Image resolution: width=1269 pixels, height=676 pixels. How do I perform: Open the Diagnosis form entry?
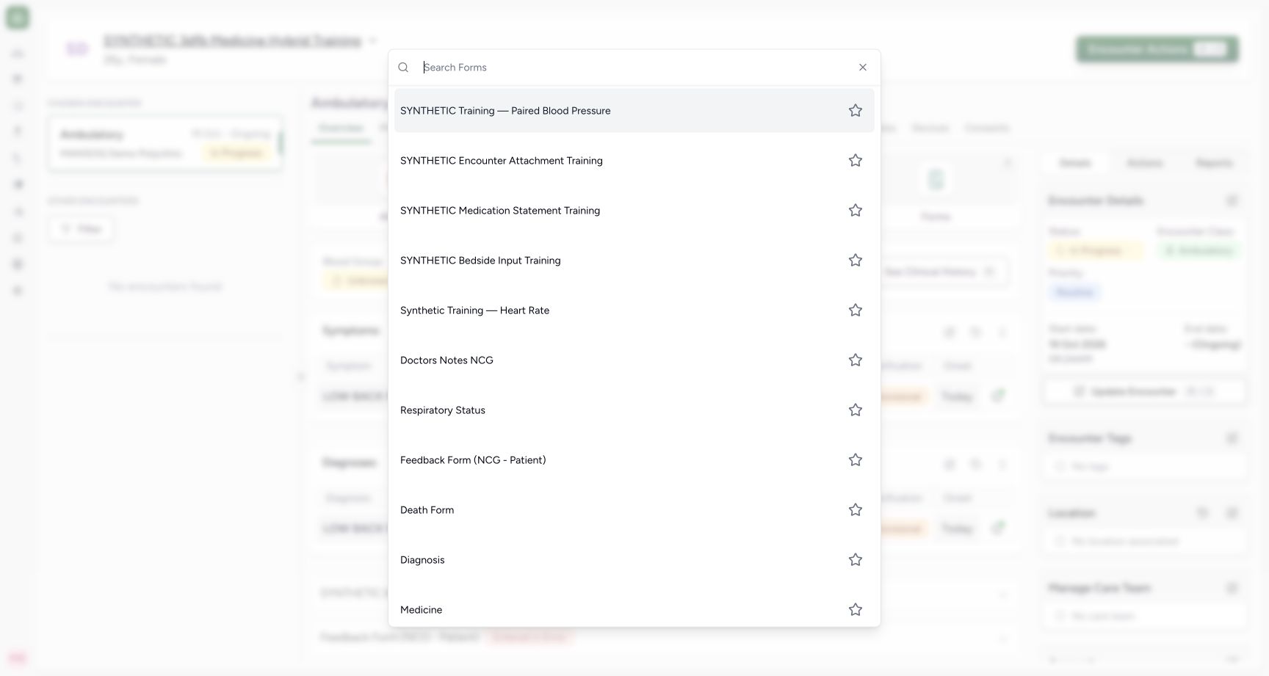(x=634, y=560)
